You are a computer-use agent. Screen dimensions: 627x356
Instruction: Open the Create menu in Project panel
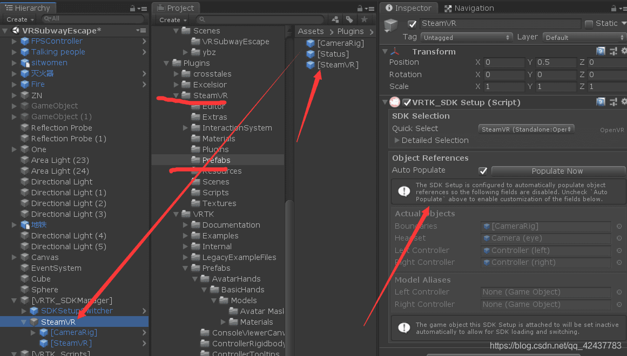[173, 19]
